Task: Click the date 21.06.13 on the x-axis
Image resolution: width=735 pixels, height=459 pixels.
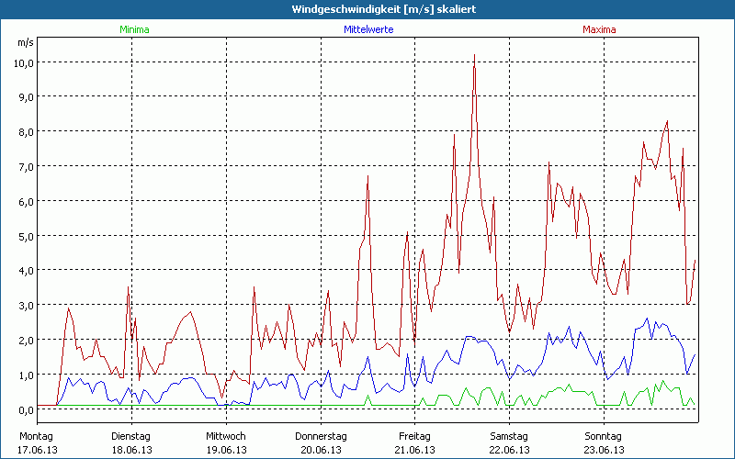Action: 415,450
